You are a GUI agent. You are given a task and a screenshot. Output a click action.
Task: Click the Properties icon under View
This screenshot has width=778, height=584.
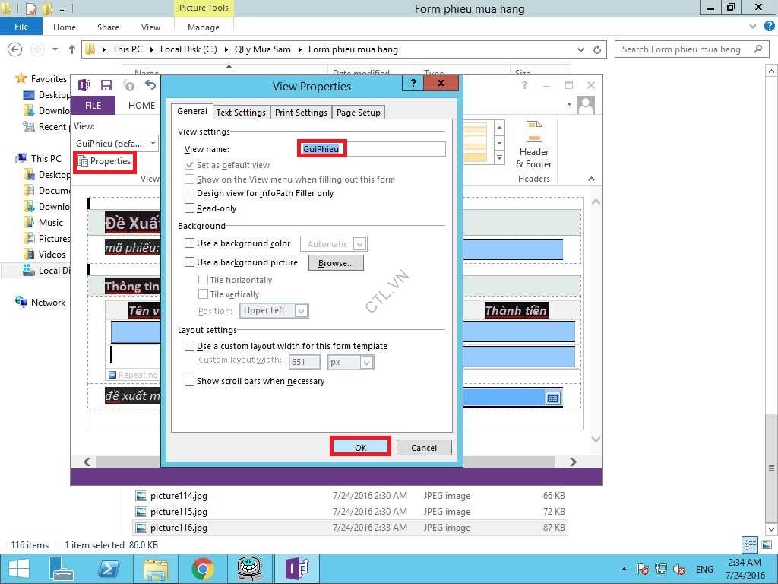point(83,161)
